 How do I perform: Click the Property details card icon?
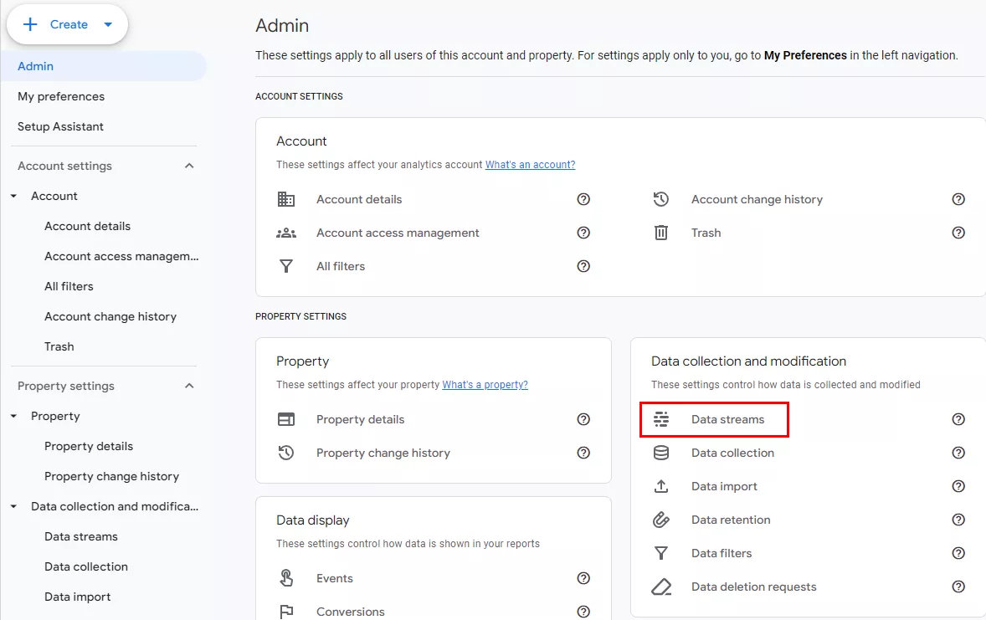[286, 419]
